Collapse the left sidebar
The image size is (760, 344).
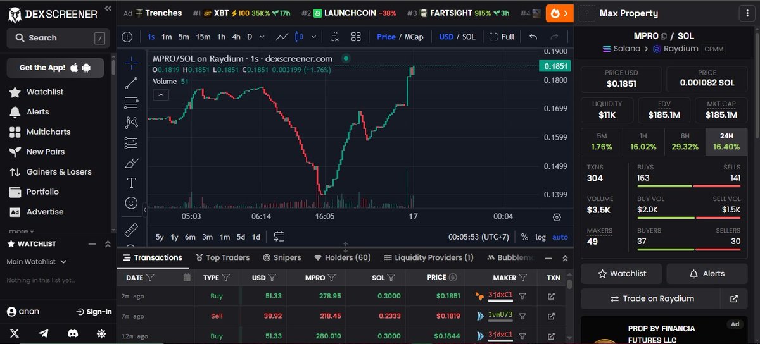click(x=107, y=9)
